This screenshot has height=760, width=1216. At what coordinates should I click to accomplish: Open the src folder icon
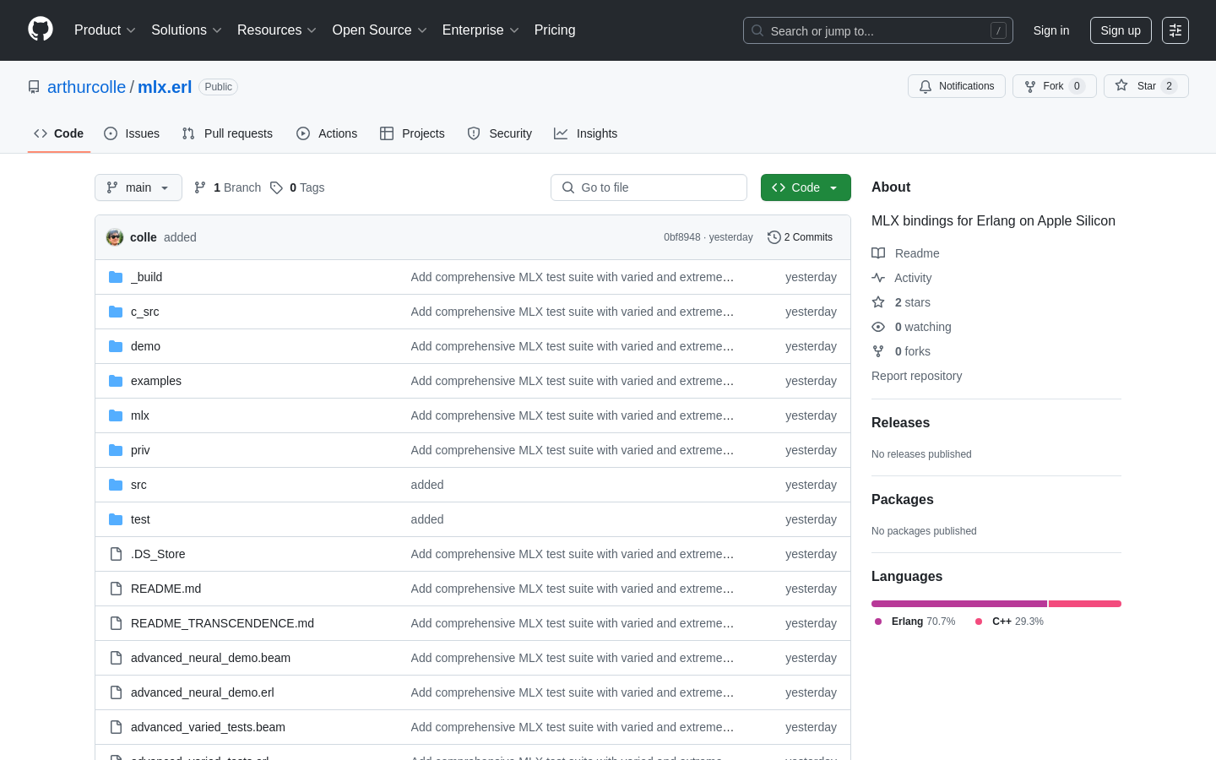click(116, 485)
